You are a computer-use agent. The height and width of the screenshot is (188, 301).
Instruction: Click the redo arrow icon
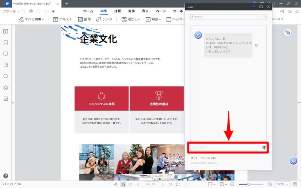pos(46,11)
